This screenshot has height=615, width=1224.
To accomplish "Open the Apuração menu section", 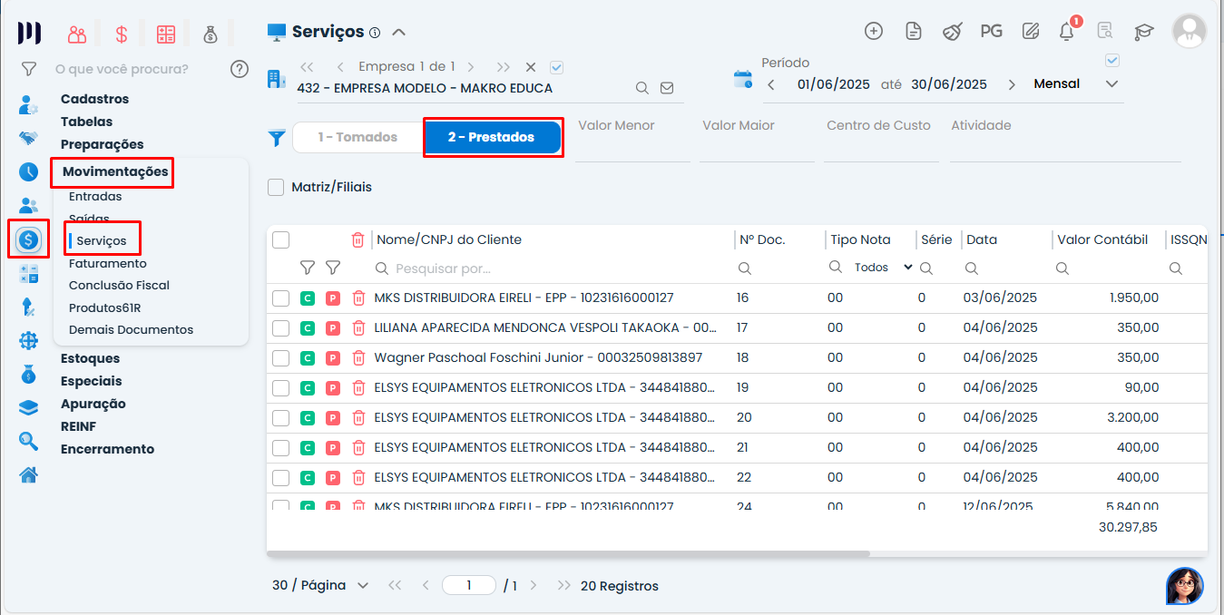I will coord(93,404).
